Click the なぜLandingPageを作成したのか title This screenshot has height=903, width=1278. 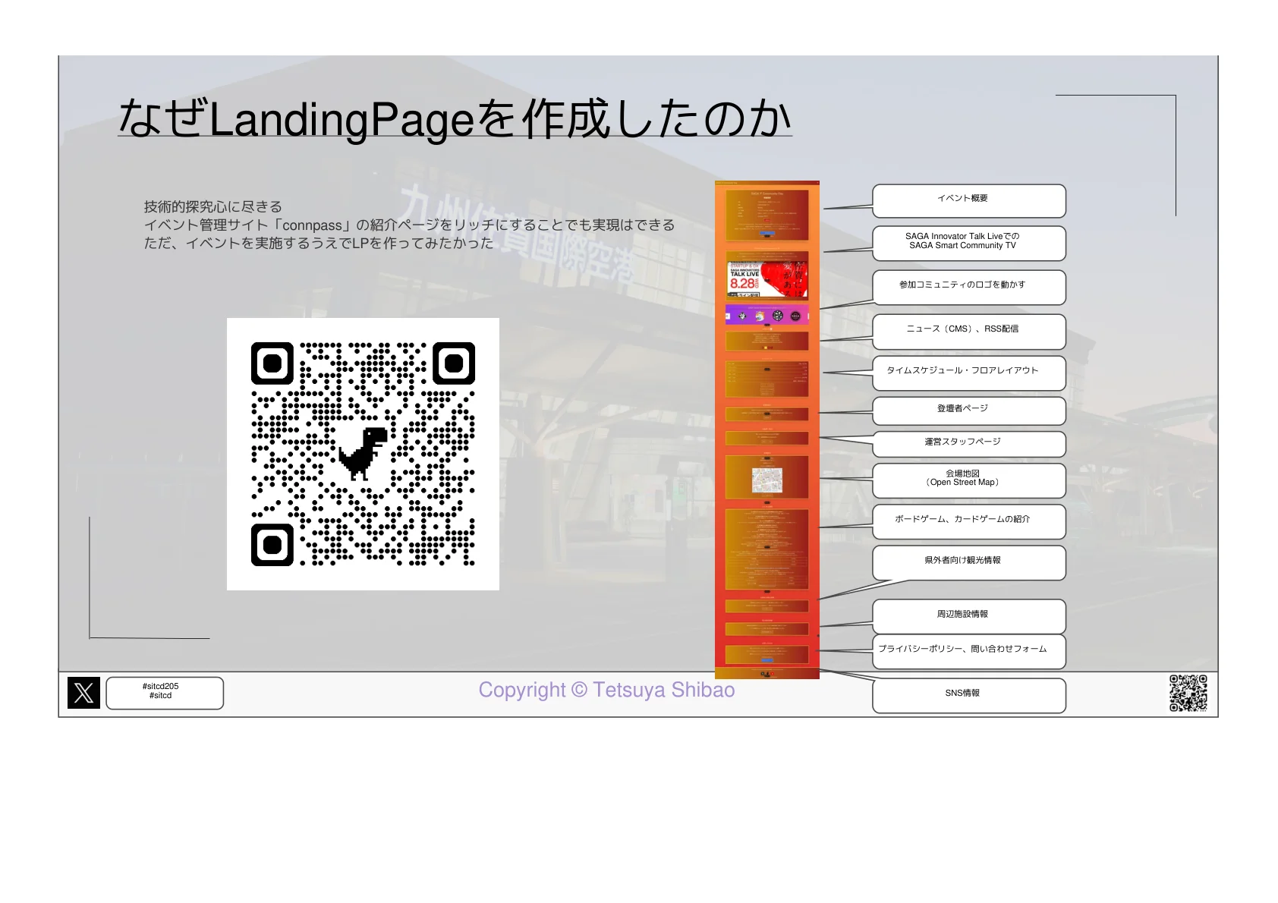point(455,118)
